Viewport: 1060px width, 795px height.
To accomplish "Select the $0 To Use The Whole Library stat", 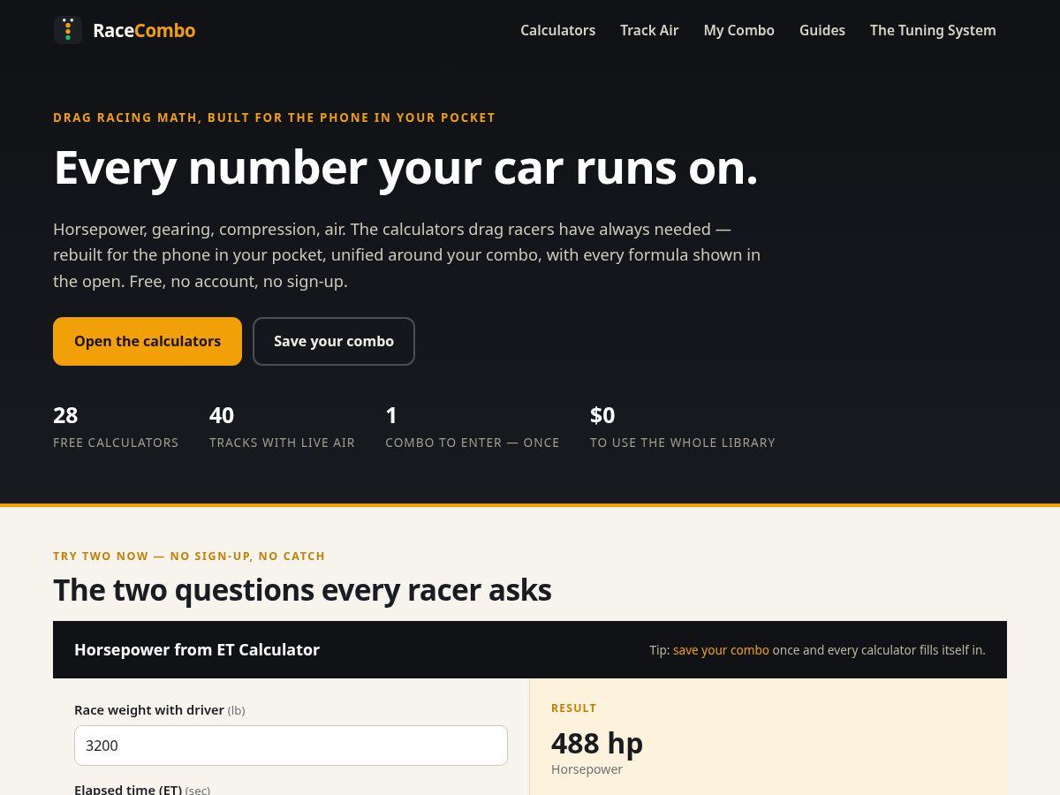I will point(683,427).
